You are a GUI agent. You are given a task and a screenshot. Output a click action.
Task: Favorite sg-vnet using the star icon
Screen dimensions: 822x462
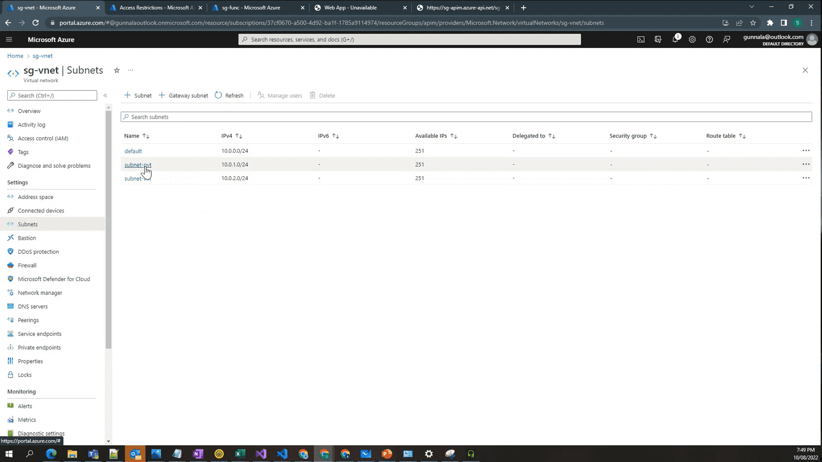tap(117, 70)
